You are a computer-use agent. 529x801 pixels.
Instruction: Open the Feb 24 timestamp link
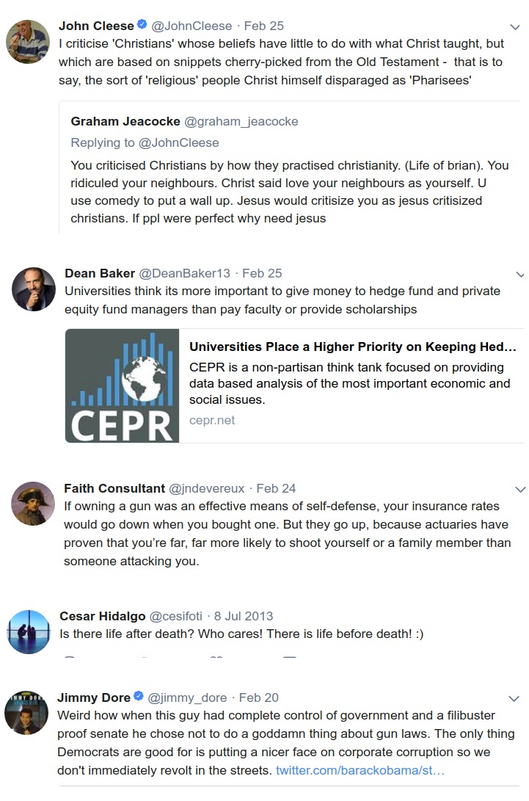pos(276,488)
